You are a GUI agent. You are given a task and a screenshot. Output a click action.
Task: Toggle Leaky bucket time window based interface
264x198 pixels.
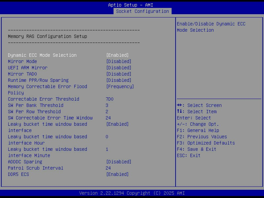(117, 124)
